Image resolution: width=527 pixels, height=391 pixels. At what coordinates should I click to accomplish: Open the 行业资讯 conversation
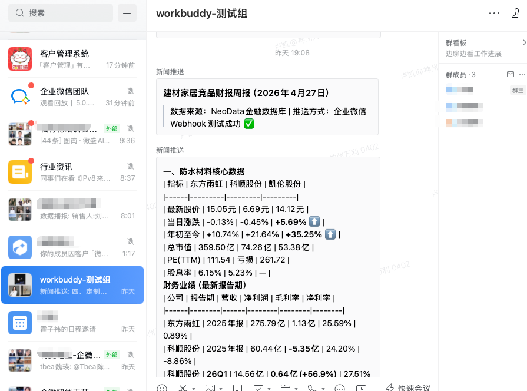(72, 172)
